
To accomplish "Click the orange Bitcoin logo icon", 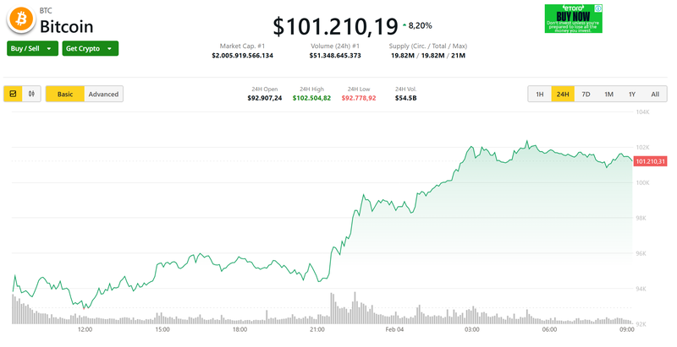I will pos(19,19).
